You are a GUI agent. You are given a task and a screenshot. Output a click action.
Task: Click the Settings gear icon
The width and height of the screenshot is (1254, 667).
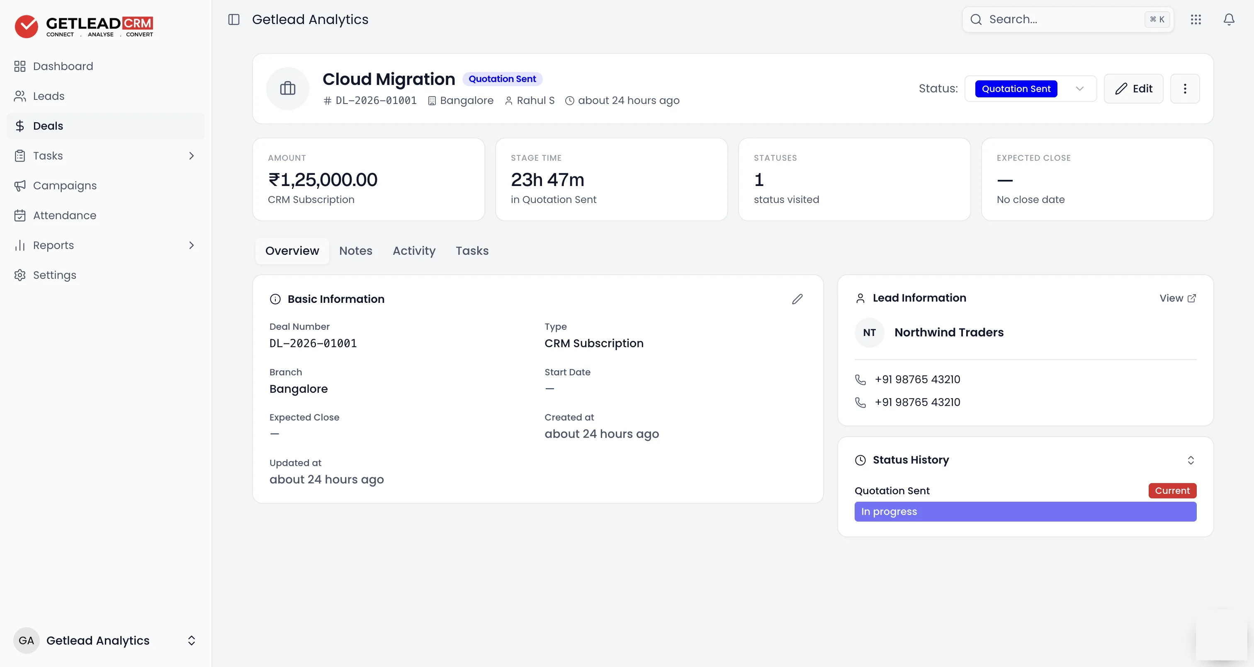20,275
